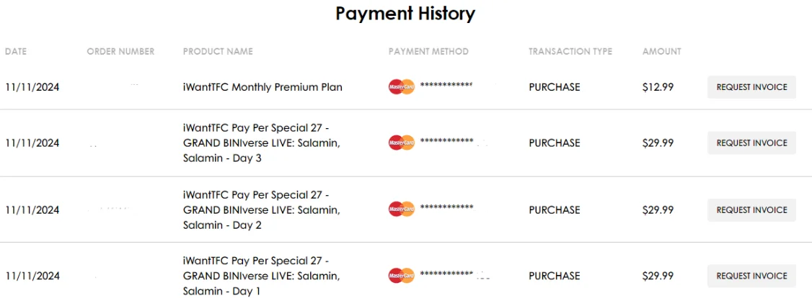Viewport: 812px width, 298px height.
Task: Select the Salamin Day 1 product name
Action: pos(262,276)
